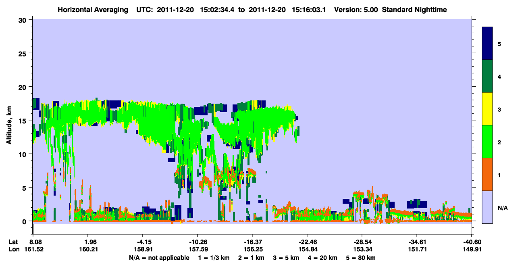Select the yellow colorbar segment labeled 3
Screen dimensions: 524x269
pyautogui.click(x=487, y=109)
